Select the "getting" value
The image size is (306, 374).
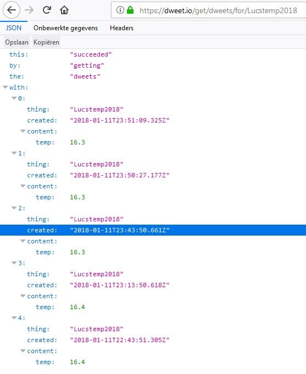pyautogui.click(x=87, y=65)
